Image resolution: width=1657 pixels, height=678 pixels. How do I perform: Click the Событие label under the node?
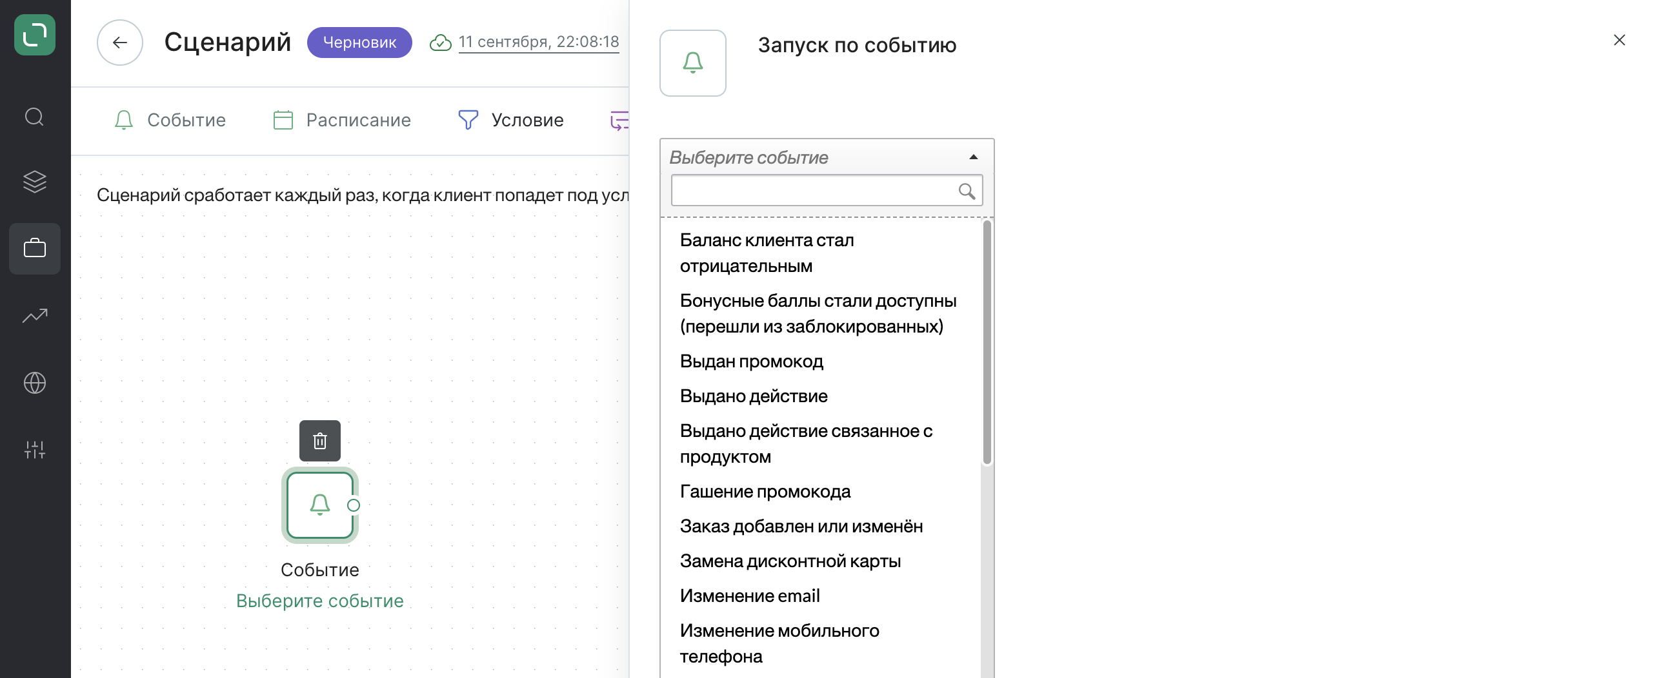pyautogui.click(x=320, y=570)
